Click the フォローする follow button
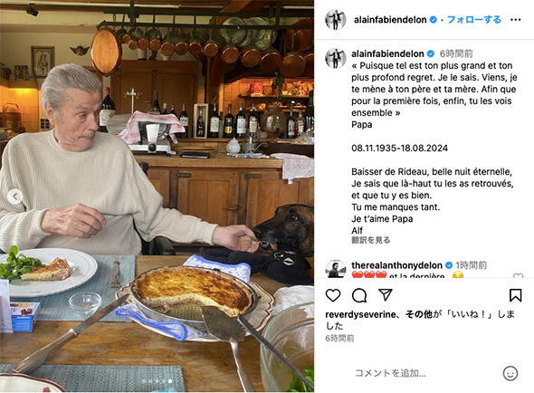This screenshot has width=534, height=393. (x=473, y=20)
